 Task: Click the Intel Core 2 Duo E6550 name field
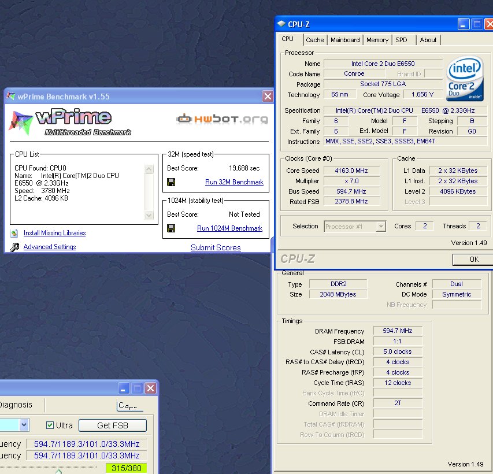[x=383, y=64]
